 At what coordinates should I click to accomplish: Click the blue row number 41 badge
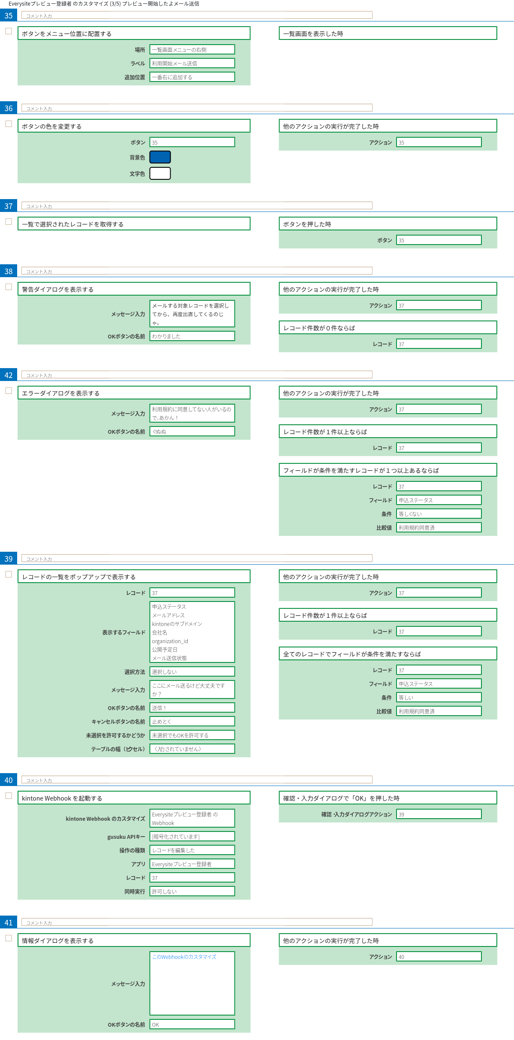click(x=9, y=922)
